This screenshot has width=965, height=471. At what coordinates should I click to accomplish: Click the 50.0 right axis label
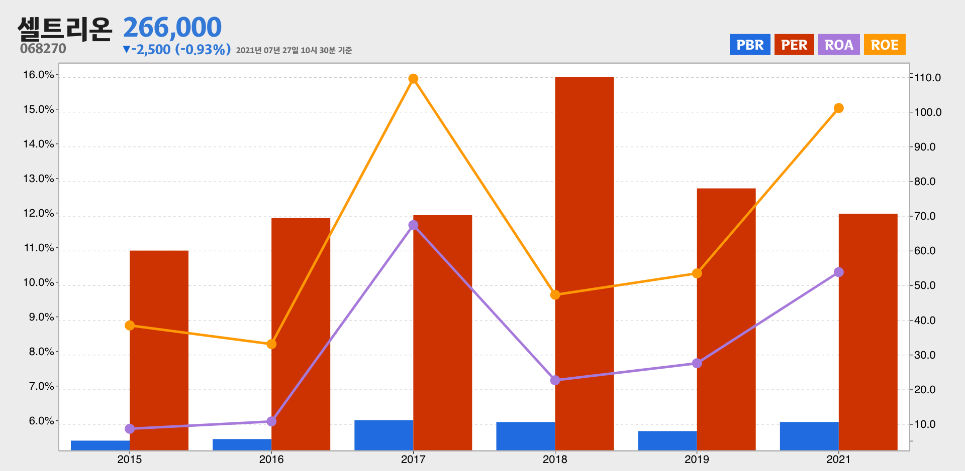pyautogui.click(x=925, y=285)
